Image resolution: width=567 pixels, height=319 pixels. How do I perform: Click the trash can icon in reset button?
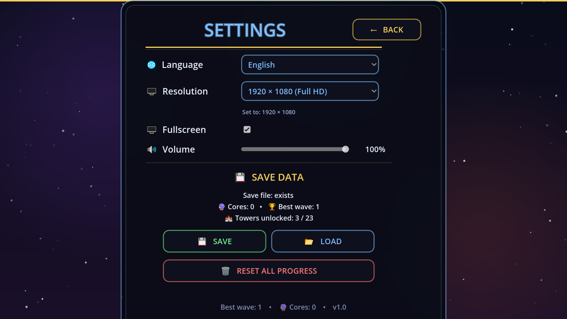point(226,271)
